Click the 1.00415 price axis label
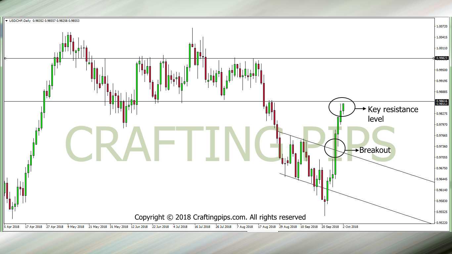 (442, 37)
